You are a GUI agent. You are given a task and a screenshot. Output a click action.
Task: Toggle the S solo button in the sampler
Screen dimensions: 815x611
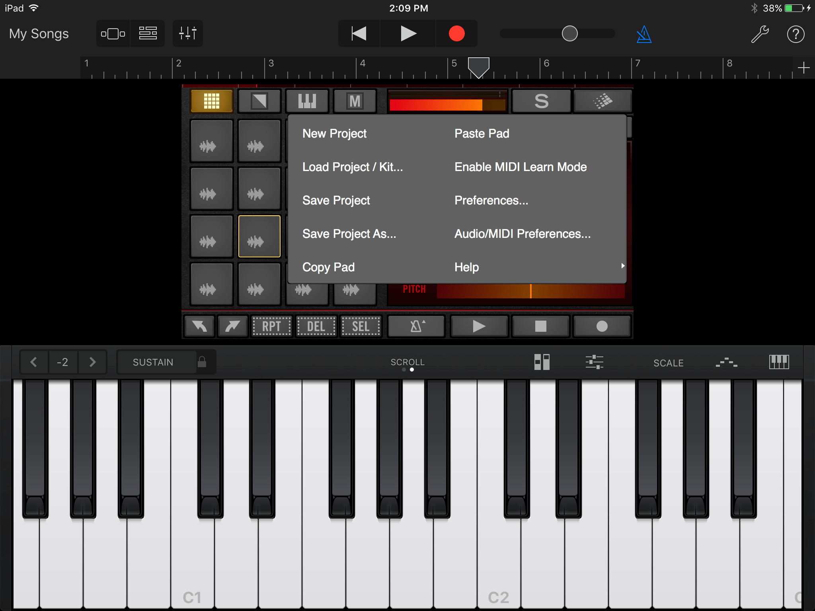(x=541, y=101)
